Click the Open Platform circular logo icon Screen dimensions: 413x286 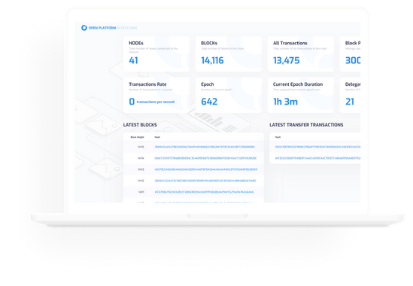pyautogui.click(x=84, y=28)
